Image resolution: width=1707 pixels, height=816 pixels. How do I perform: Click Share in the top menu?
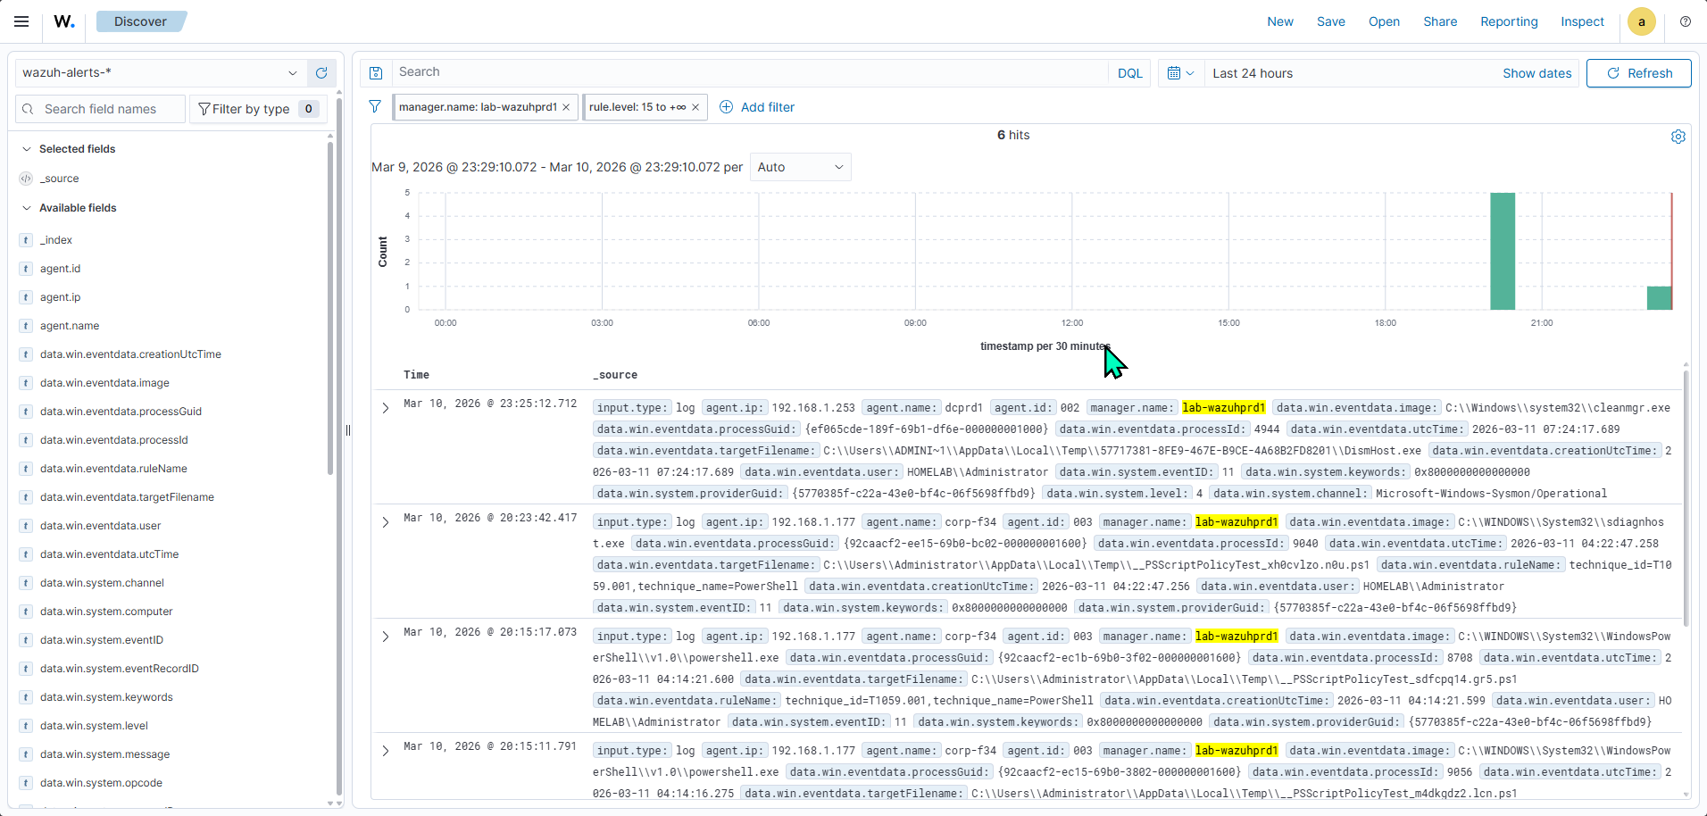pyautogui.click(x=1440, y=21)
